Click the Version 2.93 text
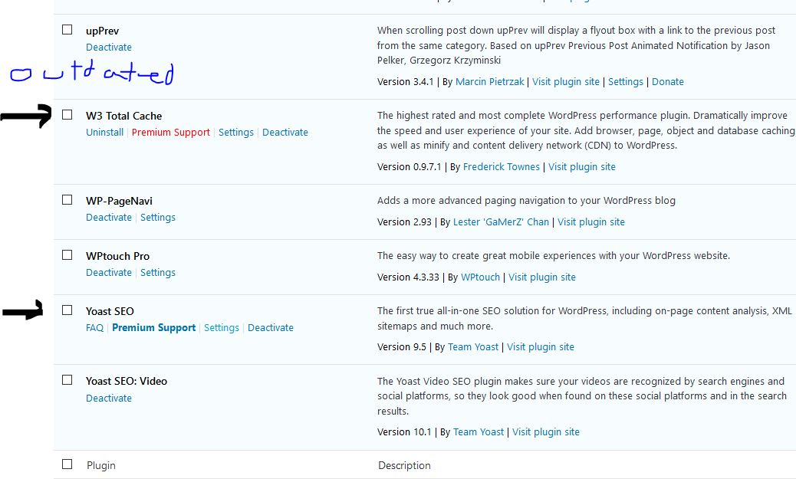796x479 pixels. pos(404,222)
